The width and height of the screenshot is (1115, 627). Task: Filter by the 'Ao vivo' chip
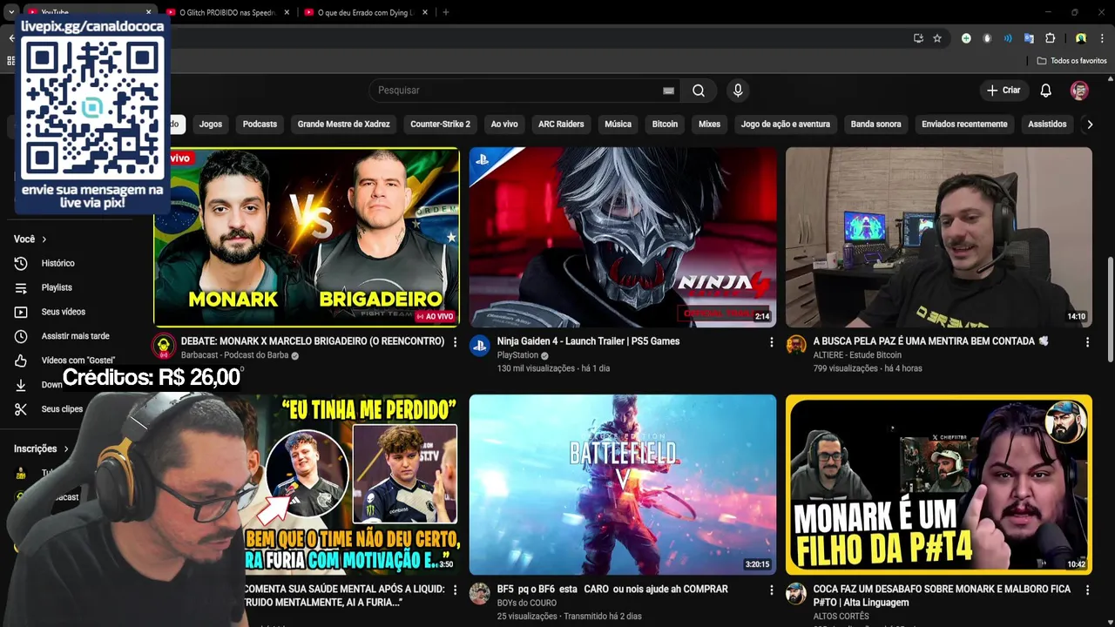pyautogui.click(x=504, y=125)
